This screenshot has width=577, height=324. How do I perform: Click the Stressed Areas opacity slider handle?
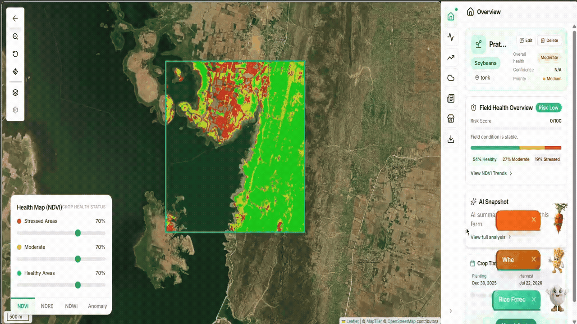(78, 233)
